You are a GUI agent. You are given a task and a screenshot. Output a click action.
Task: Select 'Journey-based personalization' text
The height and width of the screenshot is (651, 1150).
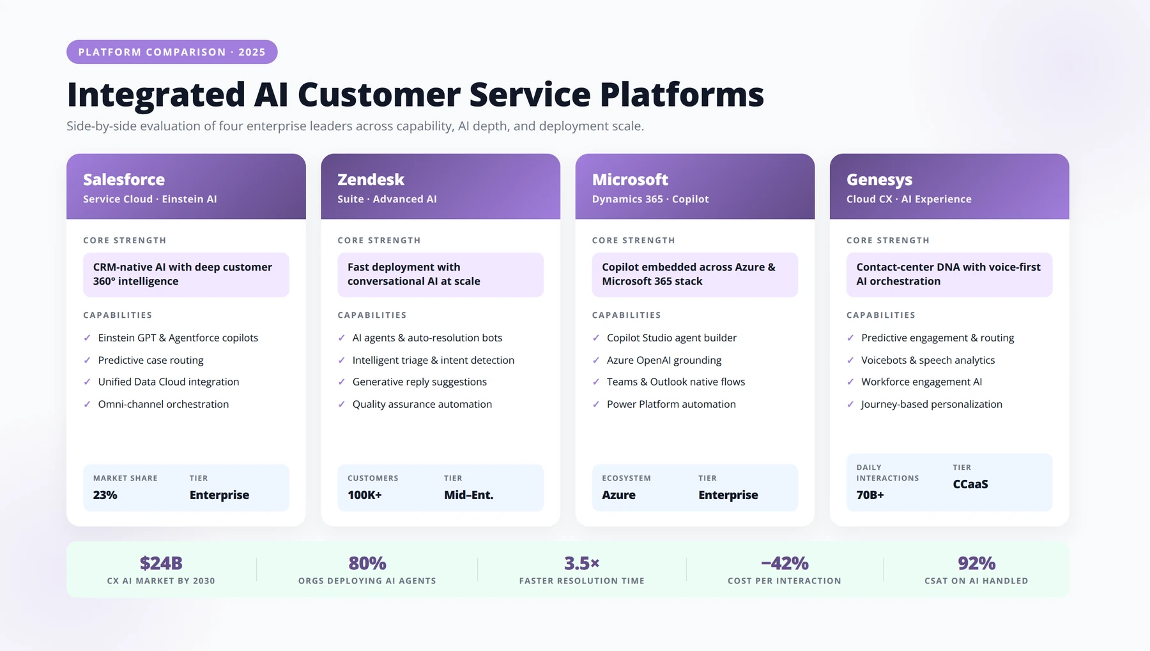click(x=931, y=404)
